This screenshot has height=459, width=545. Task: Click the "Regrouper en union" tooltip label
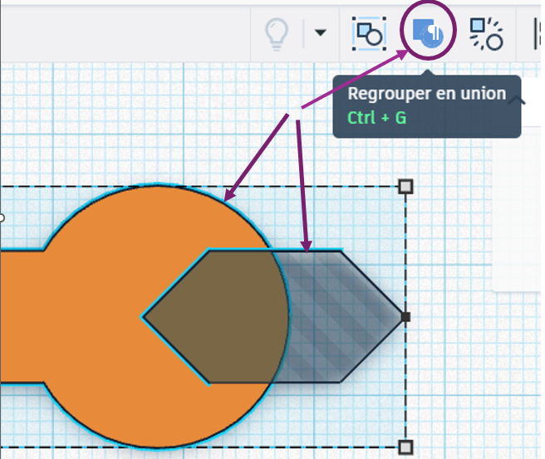click(x=426, y=94)
